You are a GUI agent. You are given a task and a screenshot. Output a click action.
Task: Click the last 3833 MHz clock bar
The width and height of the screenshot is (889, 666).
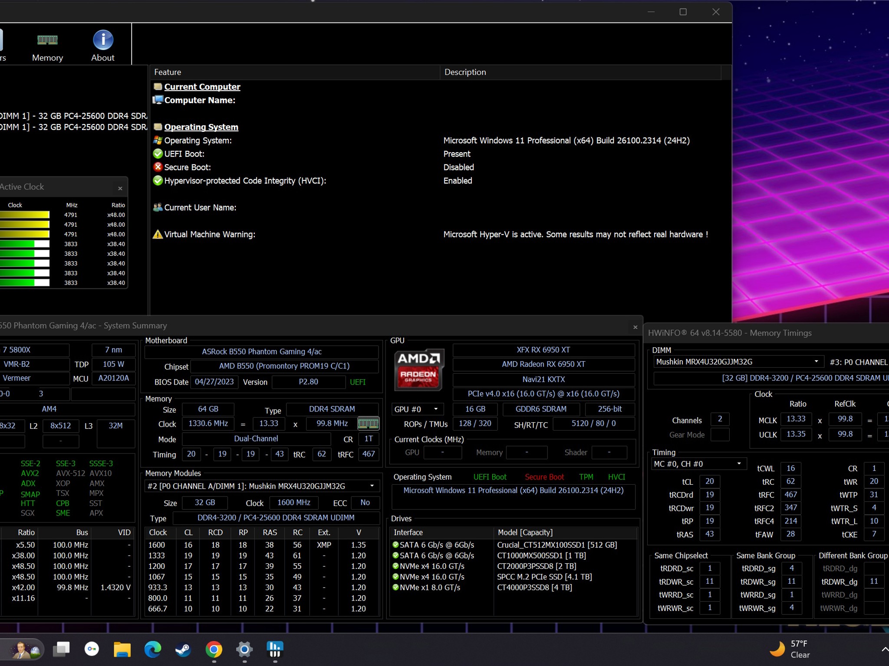tap(25, 283)
